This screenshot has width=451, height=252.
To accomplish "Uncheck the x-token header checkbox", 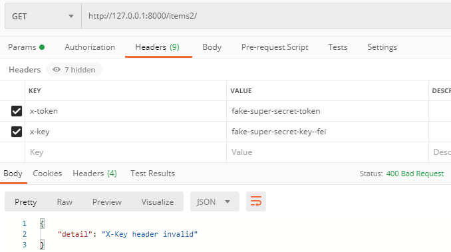I will click(17, 111).
